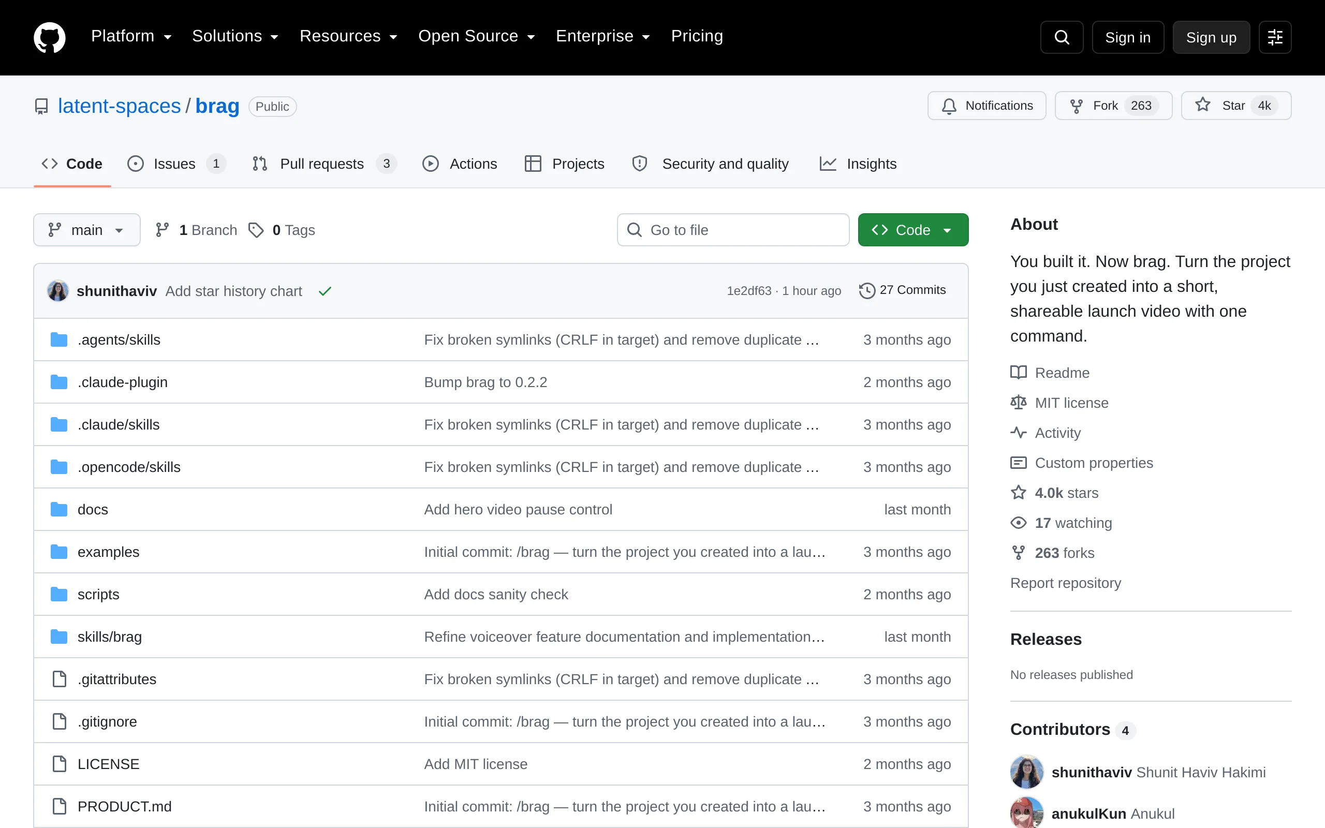Screen dimensions: 1325x828
Task: Expand the Resources menu
Action: pos(348,36)
